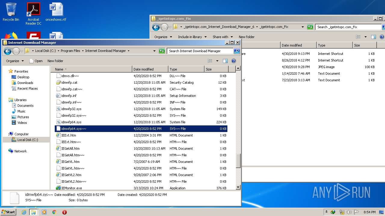Open red Opera-style taskbar icon
Image resolution: width=385 pixels, height=216 pixels.
coord(64,212)
